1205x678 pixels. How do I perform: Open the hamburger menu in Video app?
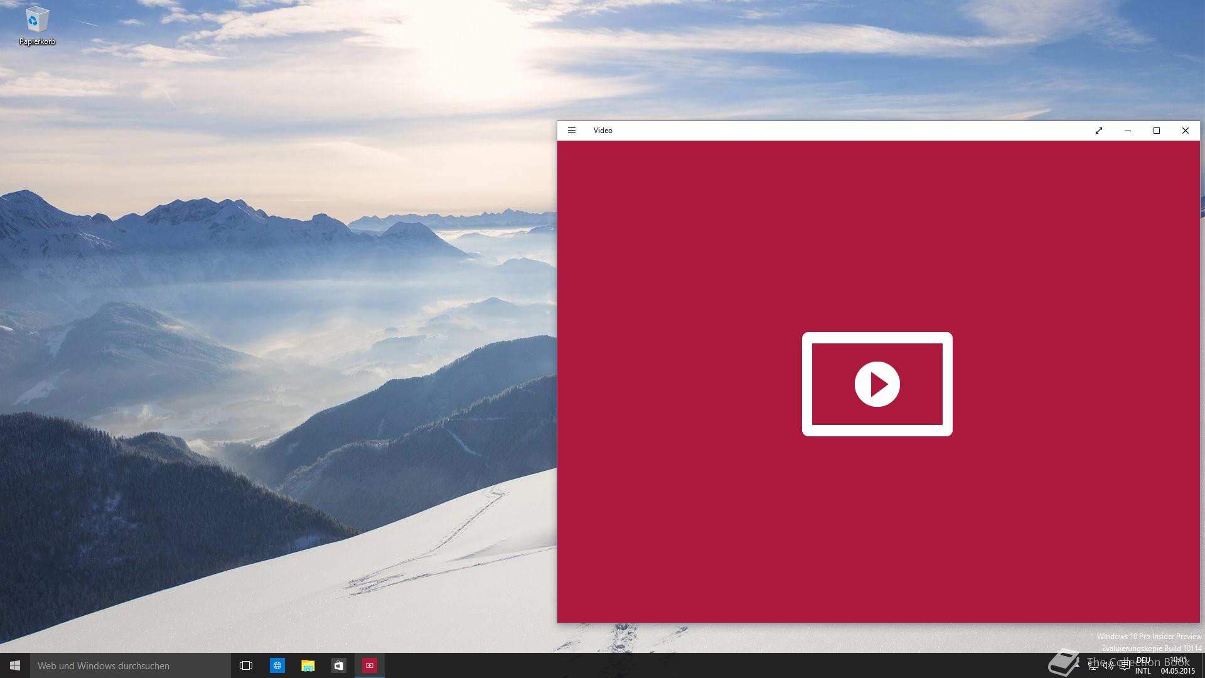click(572, 131)
